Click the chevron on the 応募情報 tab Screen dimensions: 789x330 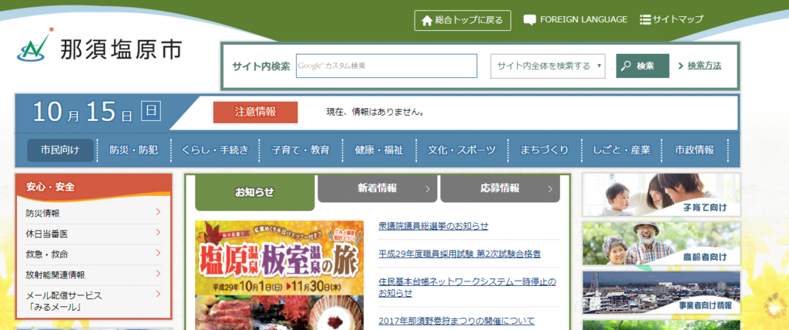pyautogui.click(x=550, y=190)
